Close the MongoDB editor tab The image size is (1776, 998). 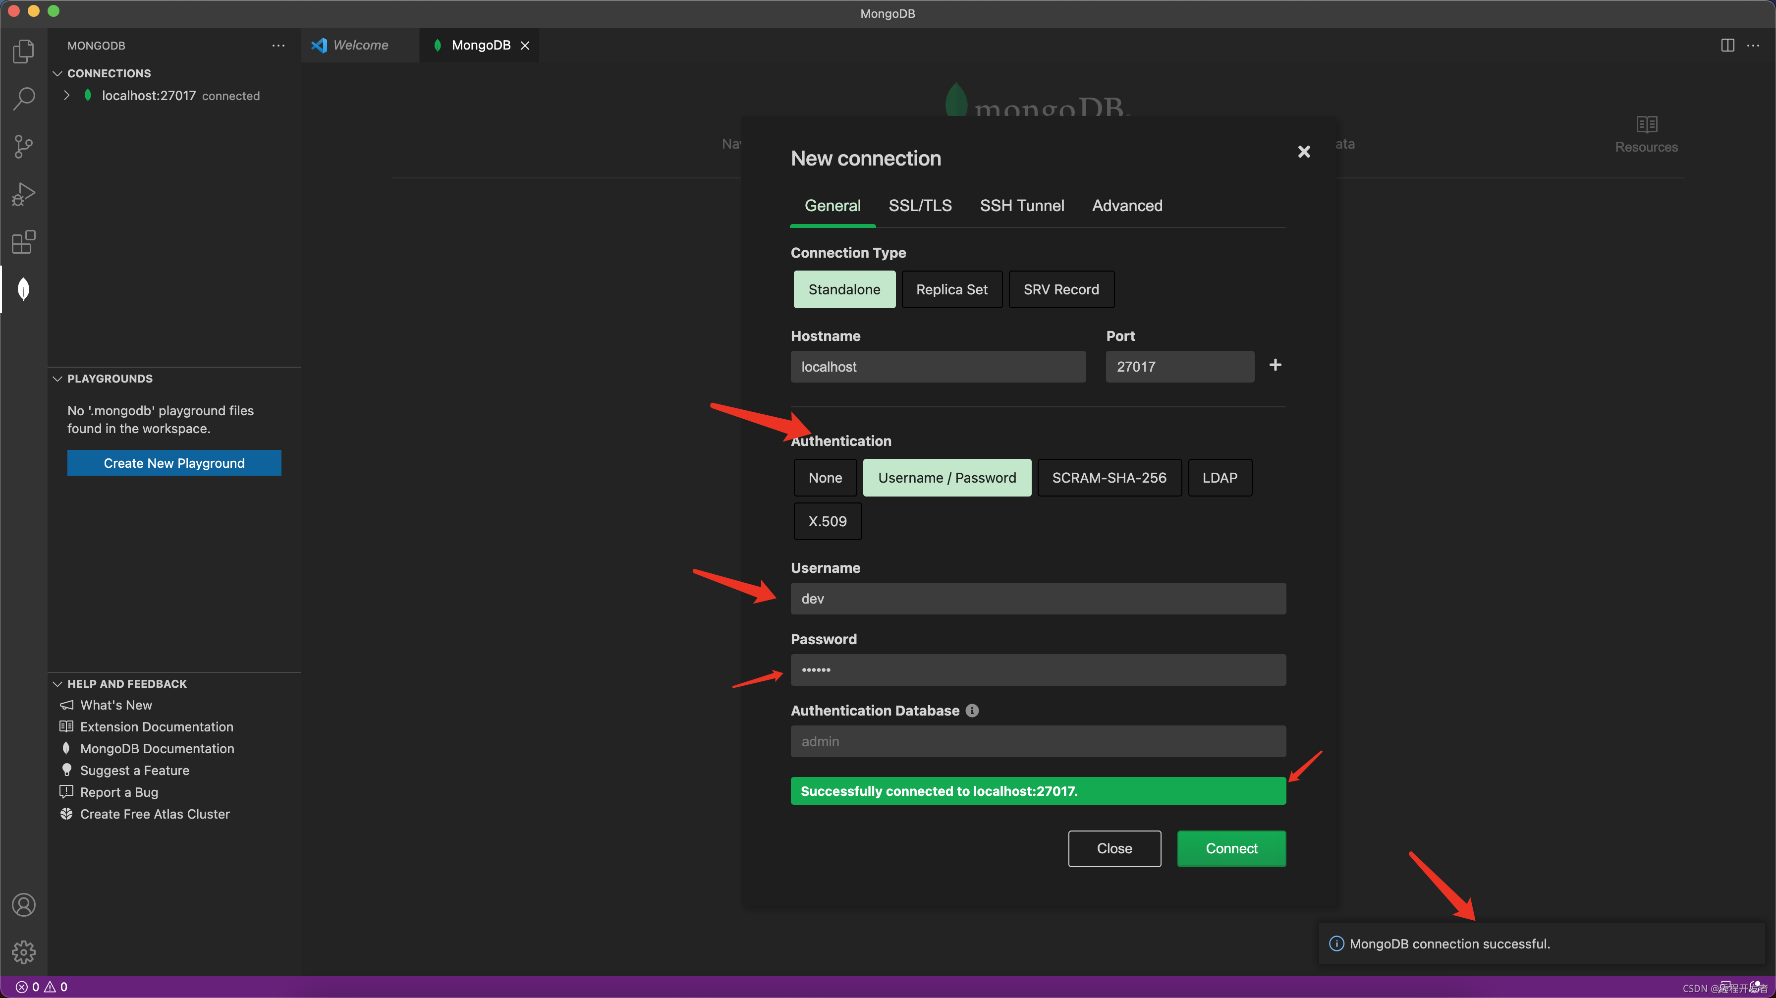point(525,46)
